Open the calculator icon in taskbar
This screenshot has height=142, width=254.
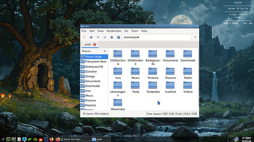(46, 139)
